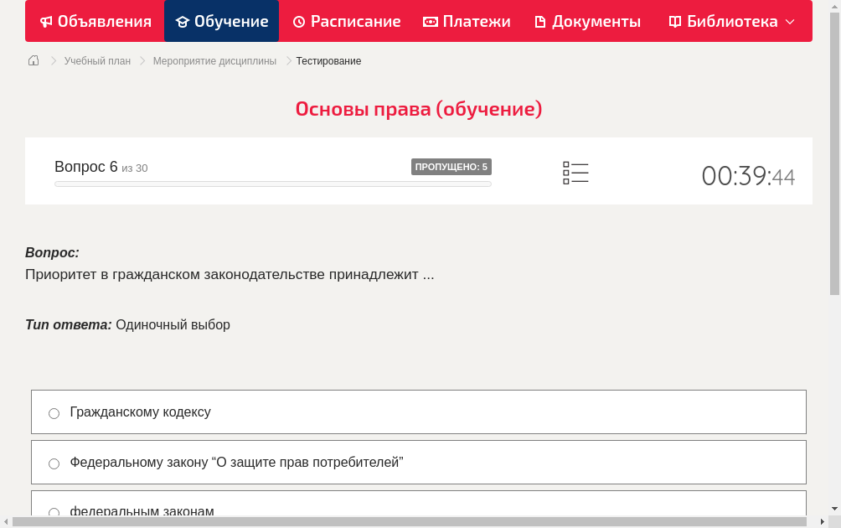Switch to the Расписание section
This screenshot has height=528, width=841.
[347, 21]
